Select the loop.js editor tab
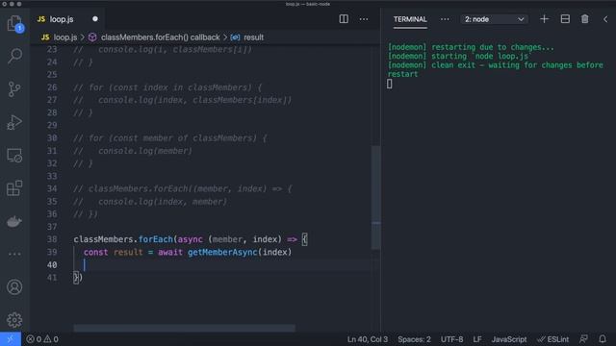 [62, 19]
